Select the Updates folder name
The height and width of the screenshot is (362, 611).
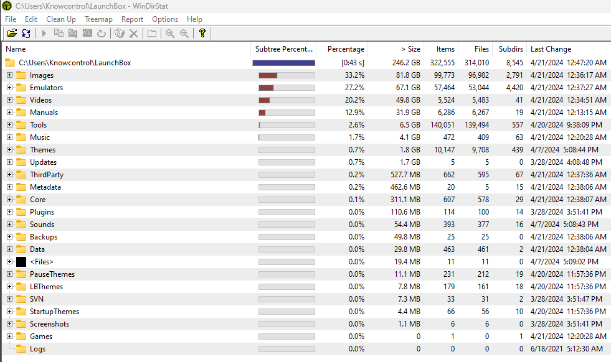(x=43, y=162)
